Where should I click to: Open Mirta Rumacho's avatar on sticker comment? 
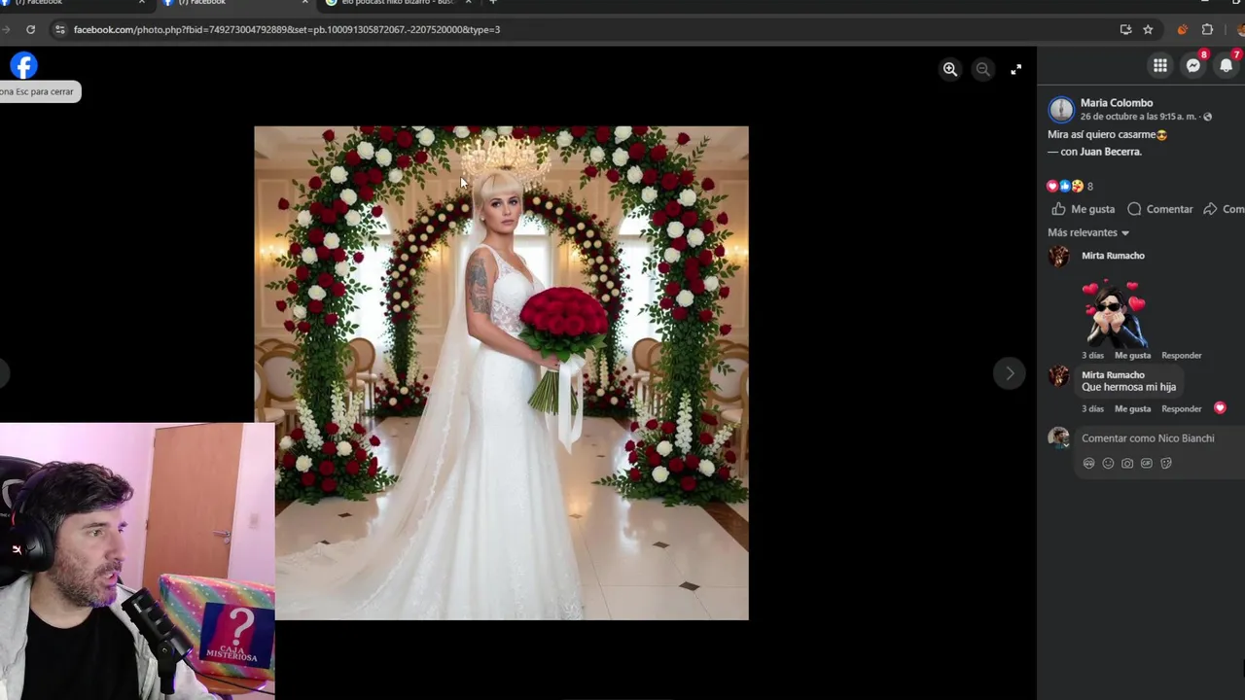pos(1059,257)
